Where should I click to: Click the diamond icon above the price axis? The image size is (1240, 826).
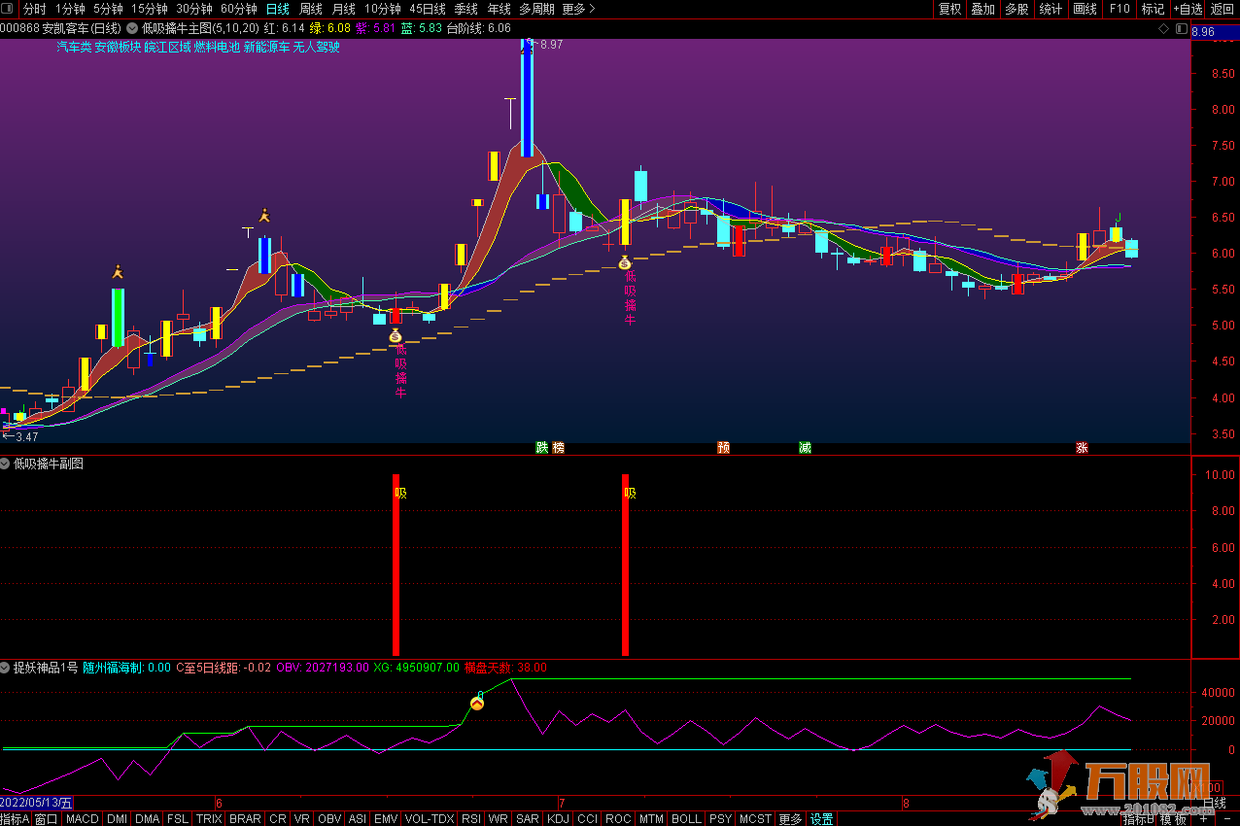[x=1164, y=29]
